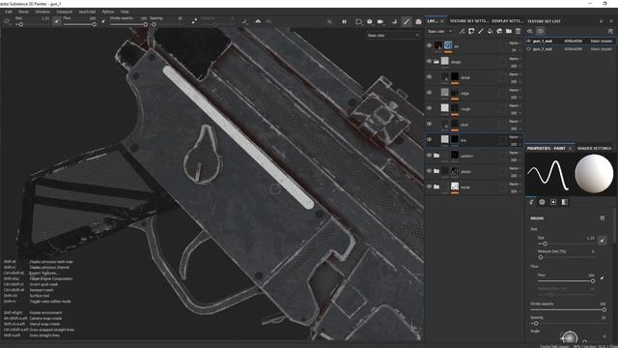
Task: Open blend mode dropdown for line layer
Action: click(x=515, y=137)
